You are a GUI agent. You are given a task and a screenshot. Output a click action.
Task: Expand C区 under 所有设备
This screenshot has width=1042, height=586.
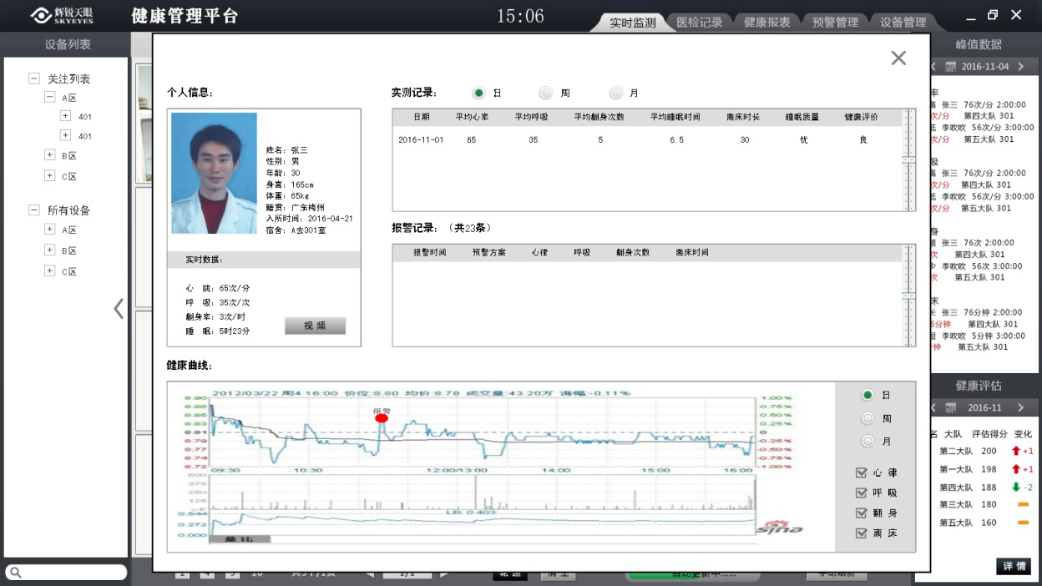click(x=50, y=271)
